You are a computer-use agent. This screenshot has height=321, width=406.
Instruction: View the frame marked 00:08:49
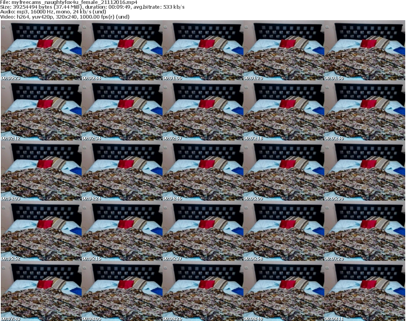click(x=284, y=291)
